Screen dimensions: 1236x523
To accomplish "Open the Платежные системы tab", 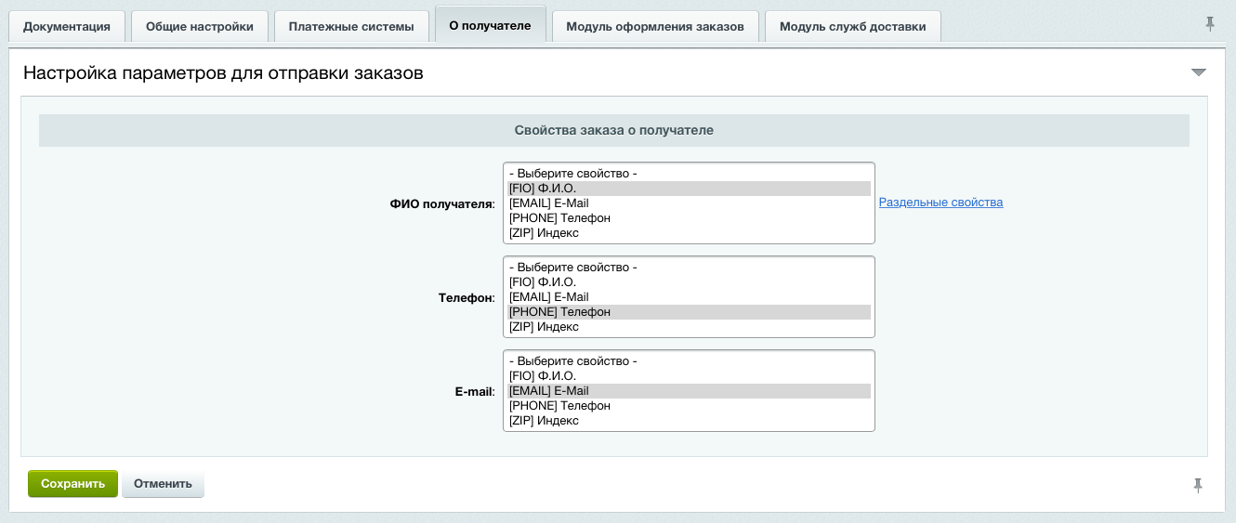I will point(351,26).
